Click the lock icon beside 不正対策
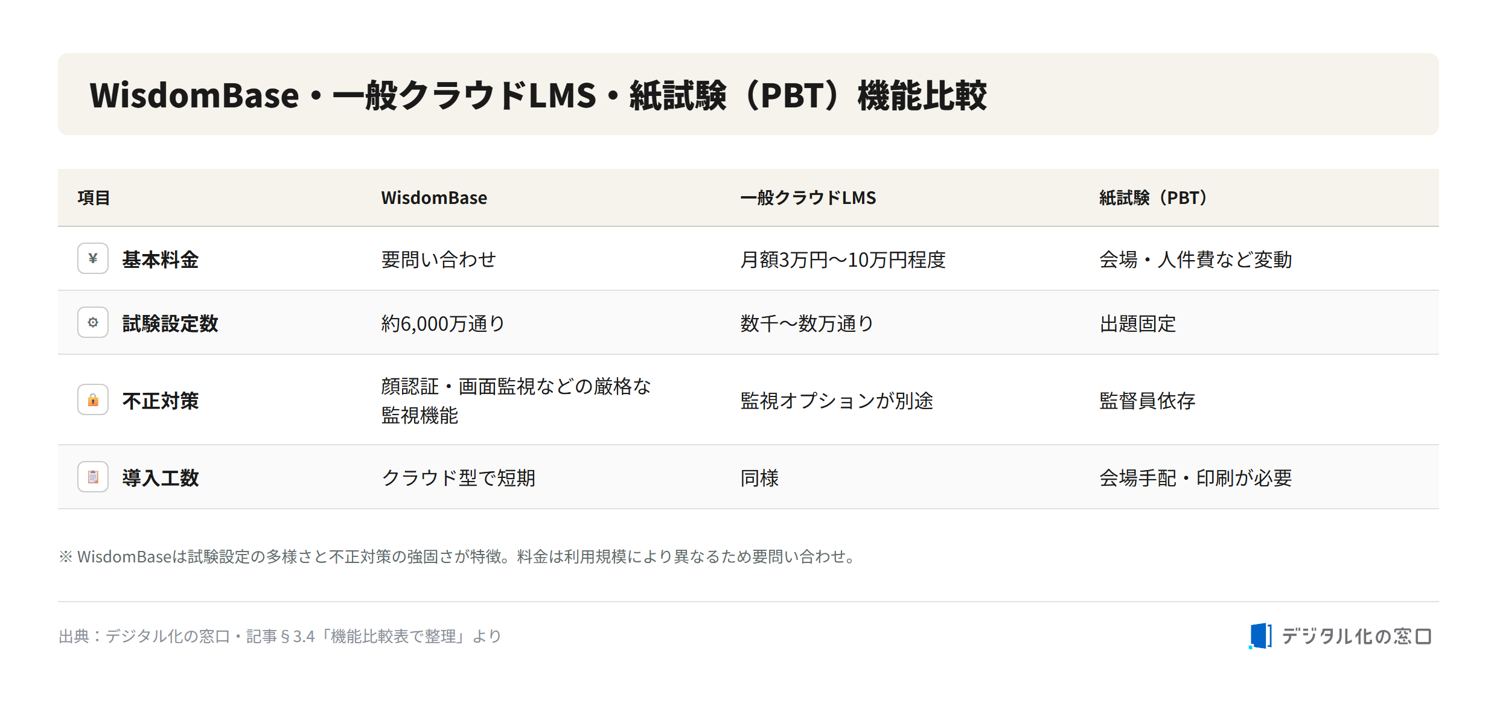This screenshot has width=1497, height=706. point(93,399)
